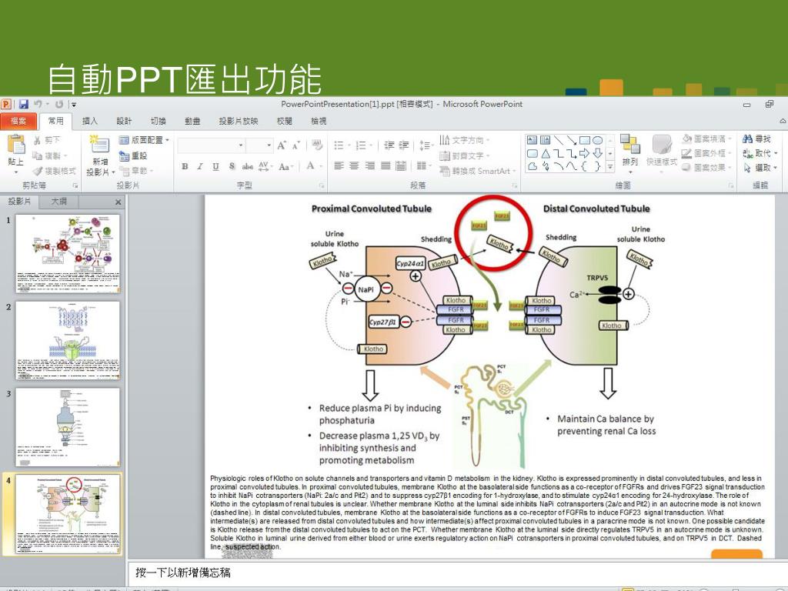Select the oval shape in shapes gallery
Viewport: 788px width, 591px height.
598,140
